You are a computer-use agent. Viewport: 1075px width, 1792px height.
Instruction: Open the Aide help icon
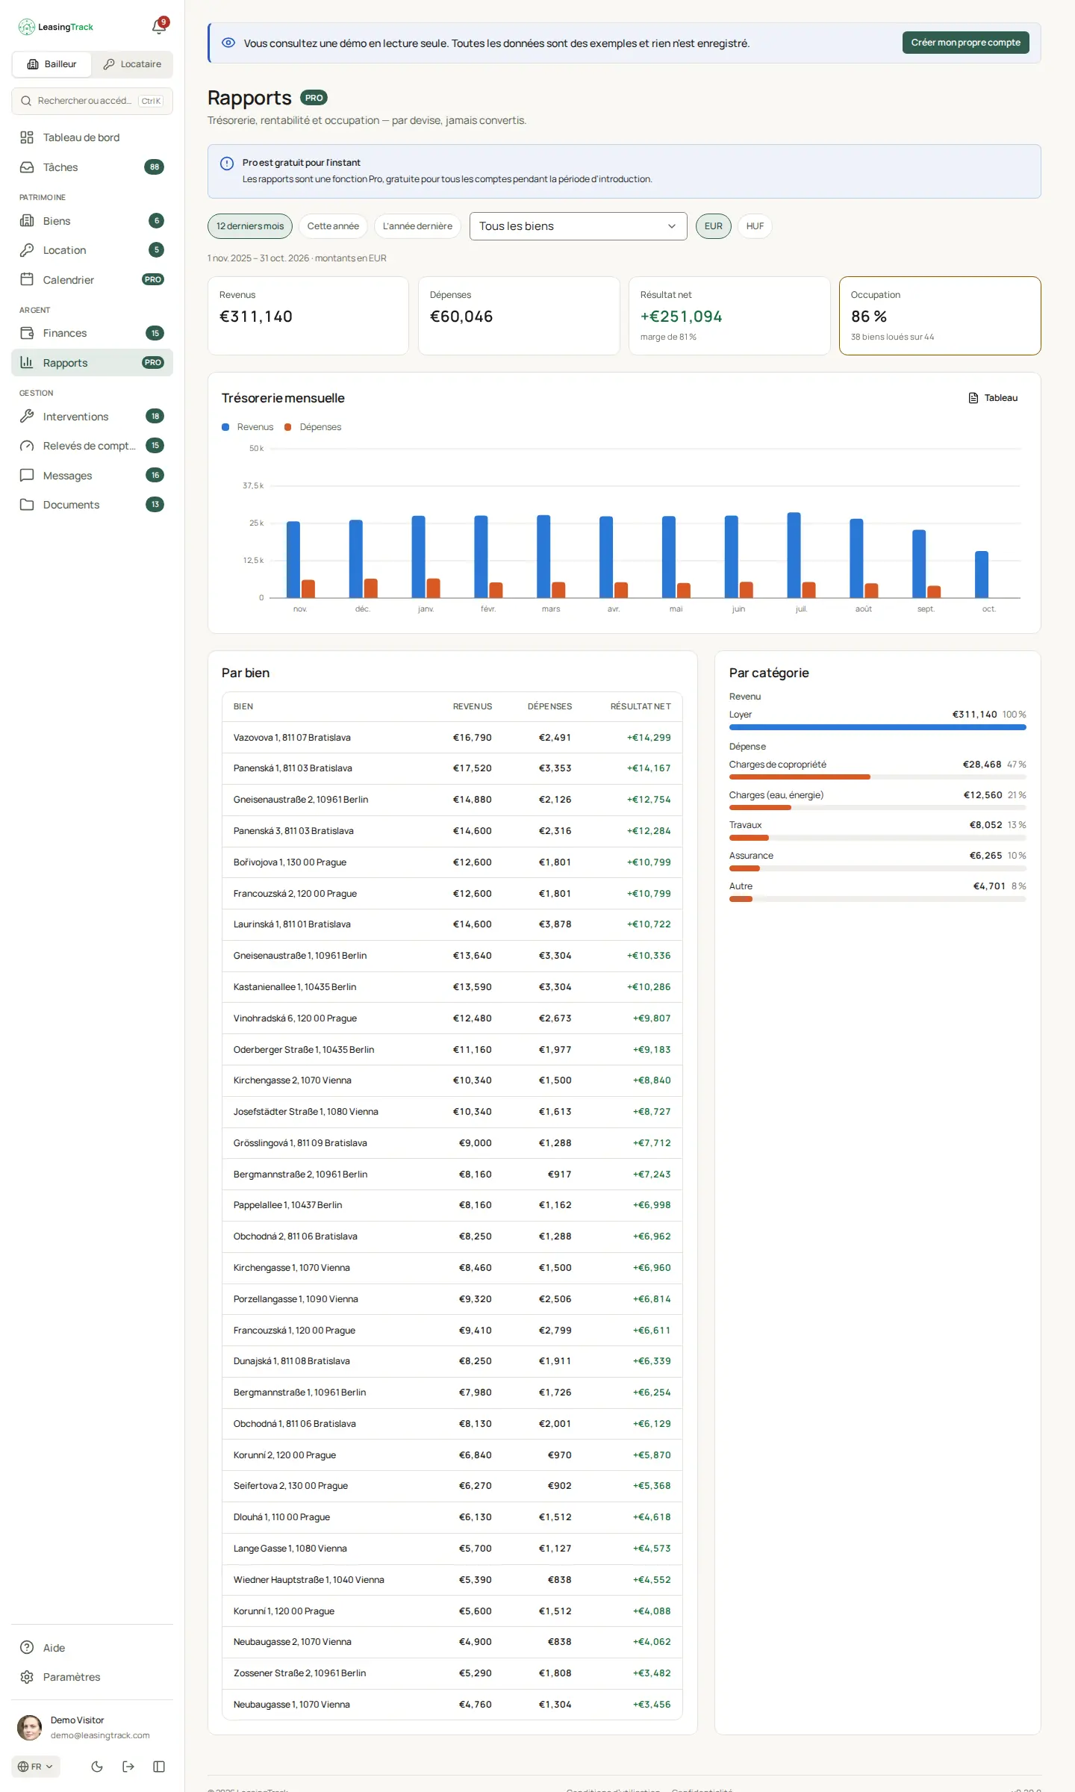tap(27, 1648)
